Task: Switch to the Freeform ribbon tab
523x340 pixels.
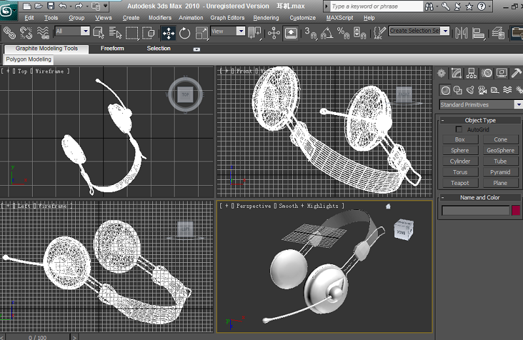Action: click(x=112, y=48)
